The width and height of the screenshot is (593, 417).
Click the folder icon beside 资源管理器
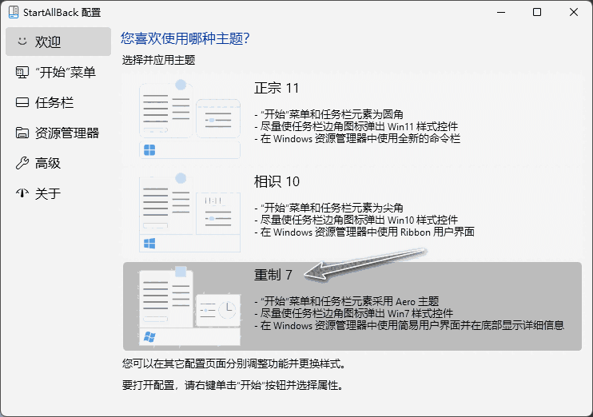coord(22,133)
